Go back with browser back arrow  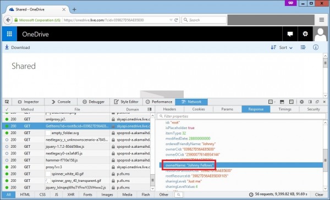pyautogui.click(x=8, y=20)
